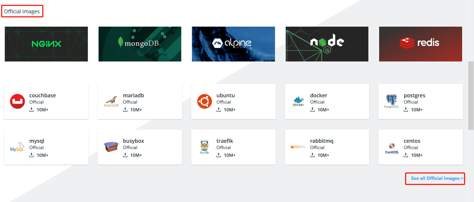The image size is (474, 202).
Task: Open the centos image name link
Action: point(412,141)
